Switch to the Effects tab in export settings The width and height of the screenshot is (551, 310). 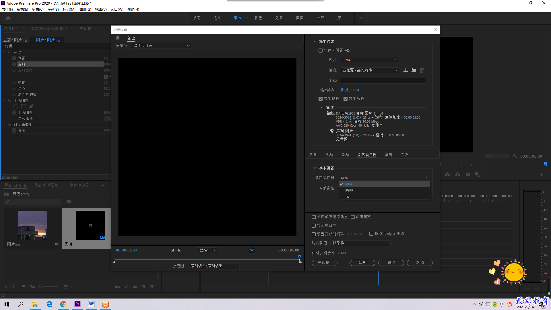tap(313, 155)
